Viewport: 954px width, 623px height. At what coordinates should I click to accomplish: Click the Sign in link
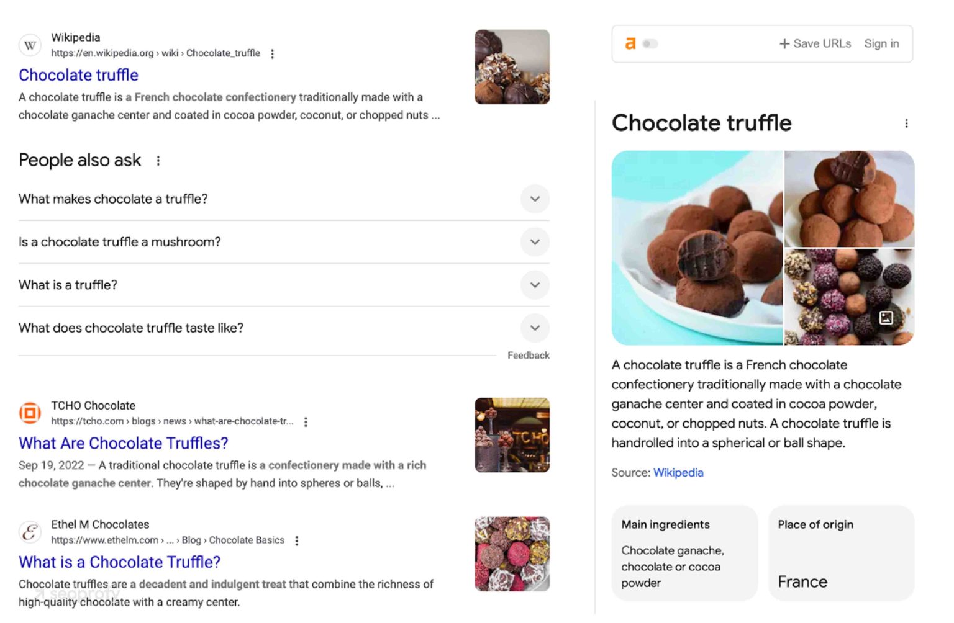[881, 43]
